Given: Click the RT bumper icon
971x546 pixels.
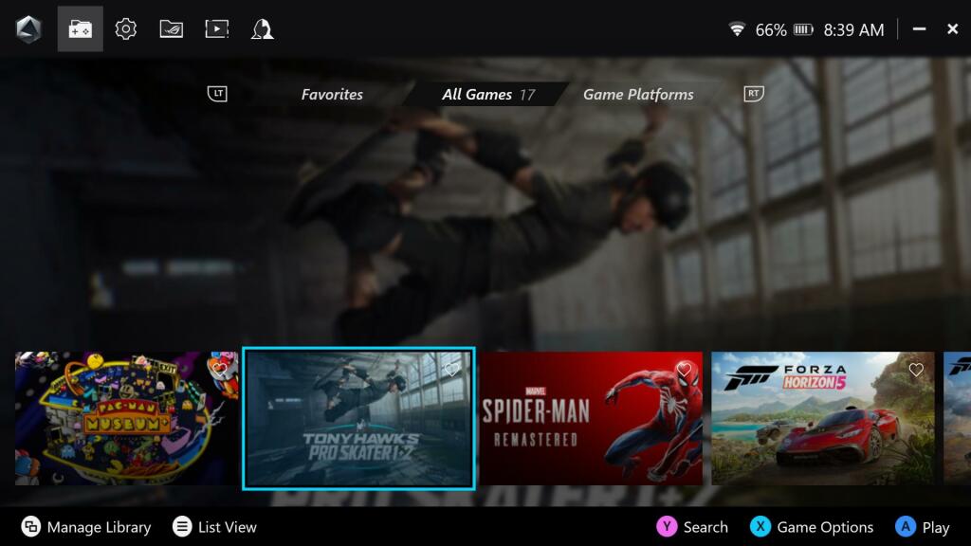Looking at the screenshot, I should 754,94.
